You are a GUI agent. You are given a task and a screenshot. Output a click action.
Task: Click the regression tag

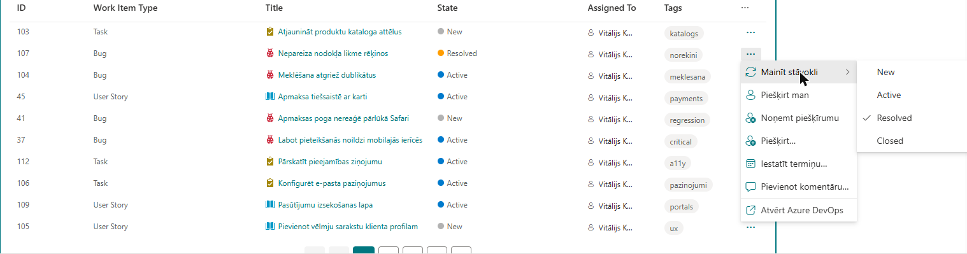pos(687,120)
